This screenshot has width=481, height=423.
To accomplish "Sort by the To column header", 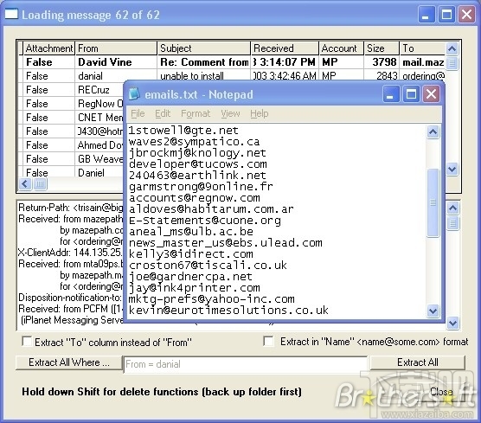I will point(423,48).
